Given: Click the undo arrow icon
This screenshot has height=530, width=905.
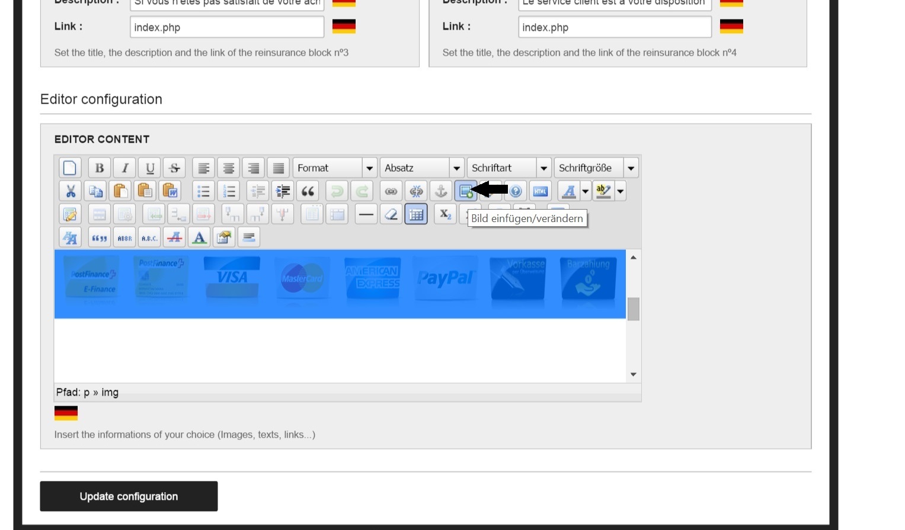Looking at the screenshot, I should point(337,191).
